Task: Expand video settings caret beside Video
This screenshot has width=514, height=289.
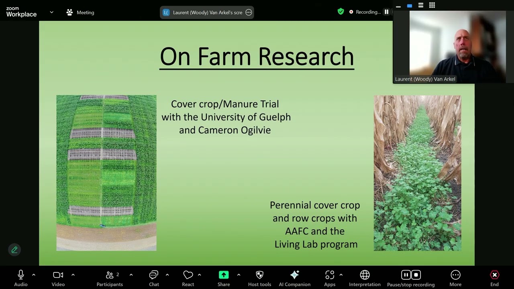Action: [x=73, y=275]
